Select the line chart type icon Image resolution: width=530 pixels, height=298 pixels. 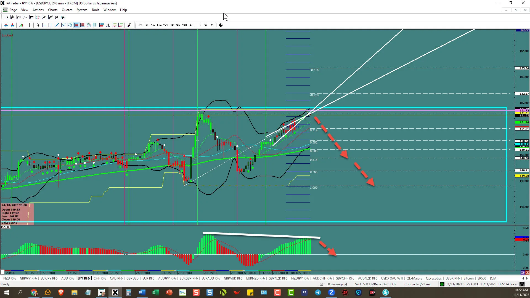(x=25, y=17)
